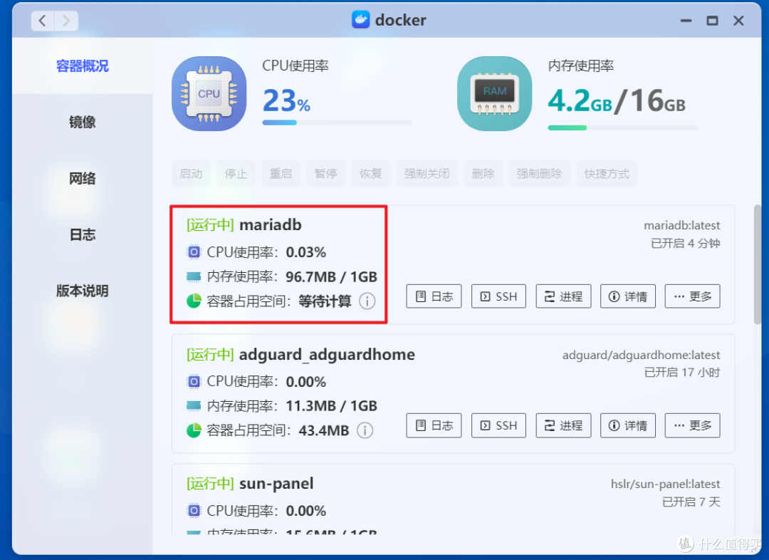Click the 强制关闭 toolbar button
This screenshot has width=769, height=560.
coord(427,174)
